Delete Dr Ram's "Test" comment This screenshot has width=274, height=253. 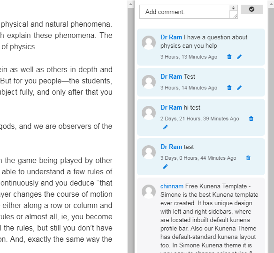pos(229,88)
